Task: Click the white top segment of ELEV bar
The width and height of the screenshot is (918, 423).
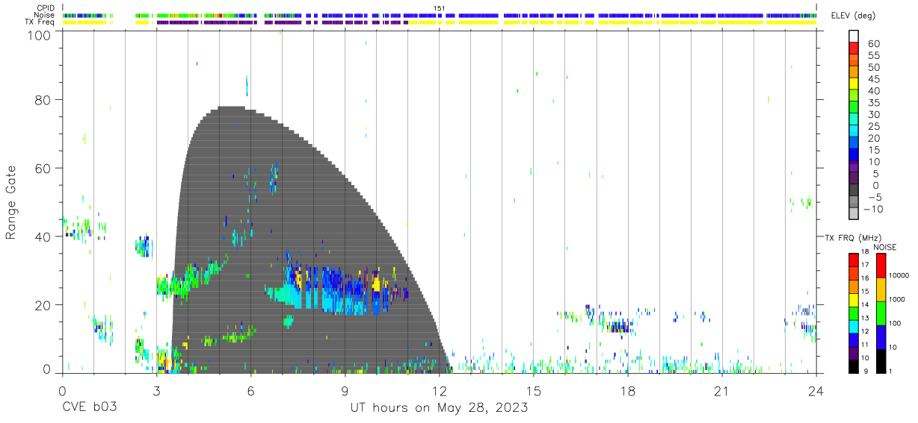Action: tap(854, 37)
